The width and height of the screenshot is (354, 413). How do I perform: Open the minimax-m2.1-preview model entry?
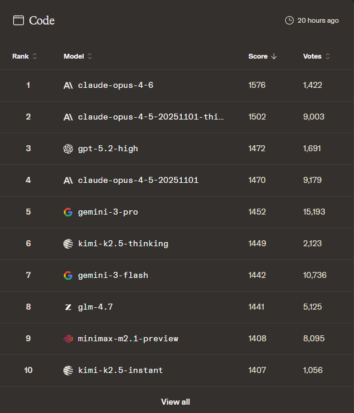128,339
